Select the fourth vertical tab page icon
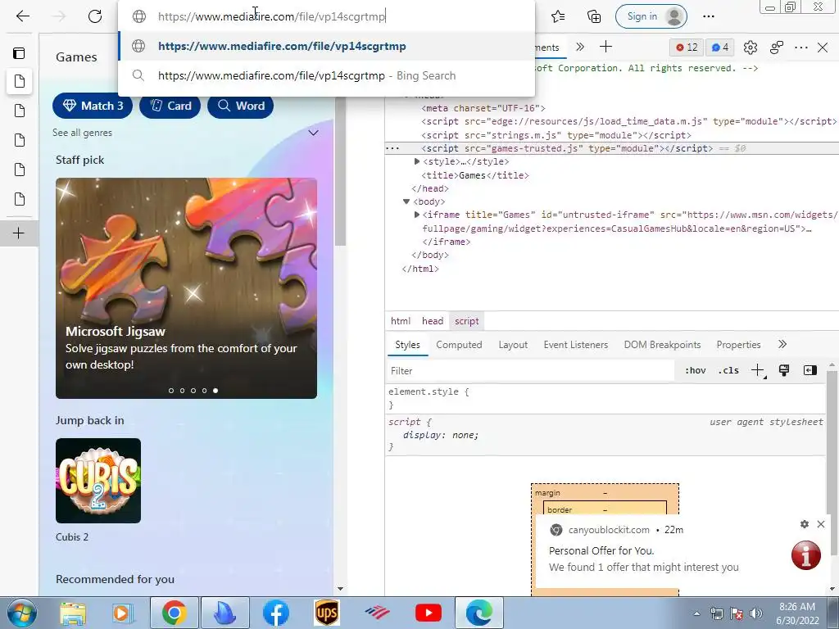Viewport: 839px width, 629px height. pos(20,170)
